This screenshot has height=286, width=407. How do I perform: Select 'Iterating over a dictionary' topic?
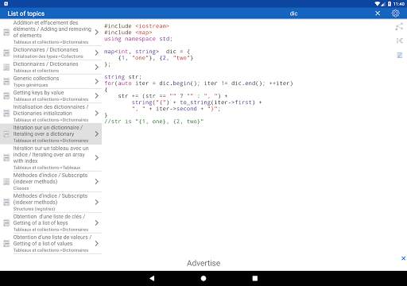[x=51, y=133]
